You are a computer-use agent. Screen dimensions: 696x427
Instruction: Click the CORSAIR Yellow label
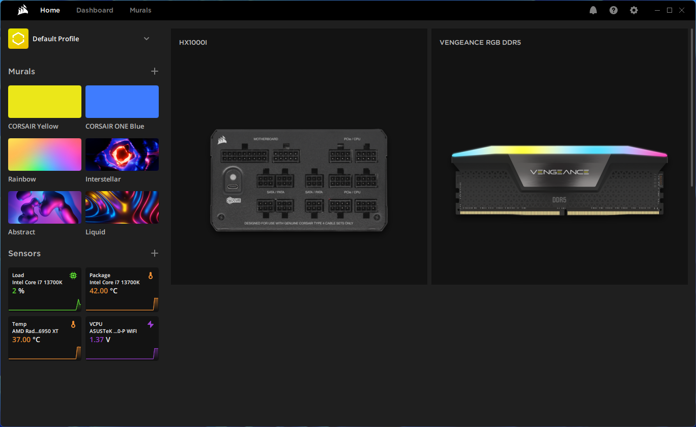tap(33, 126)
